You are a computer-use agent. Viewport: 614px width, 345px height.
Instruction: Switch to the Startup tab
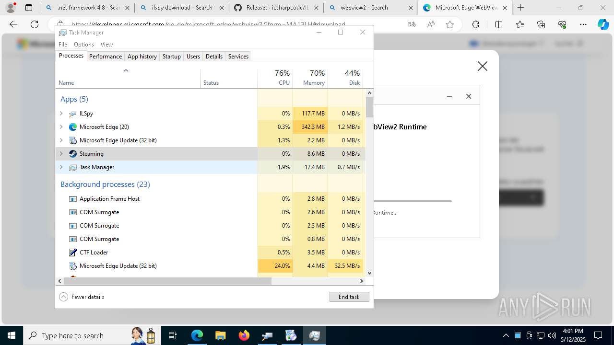point(171,56)
